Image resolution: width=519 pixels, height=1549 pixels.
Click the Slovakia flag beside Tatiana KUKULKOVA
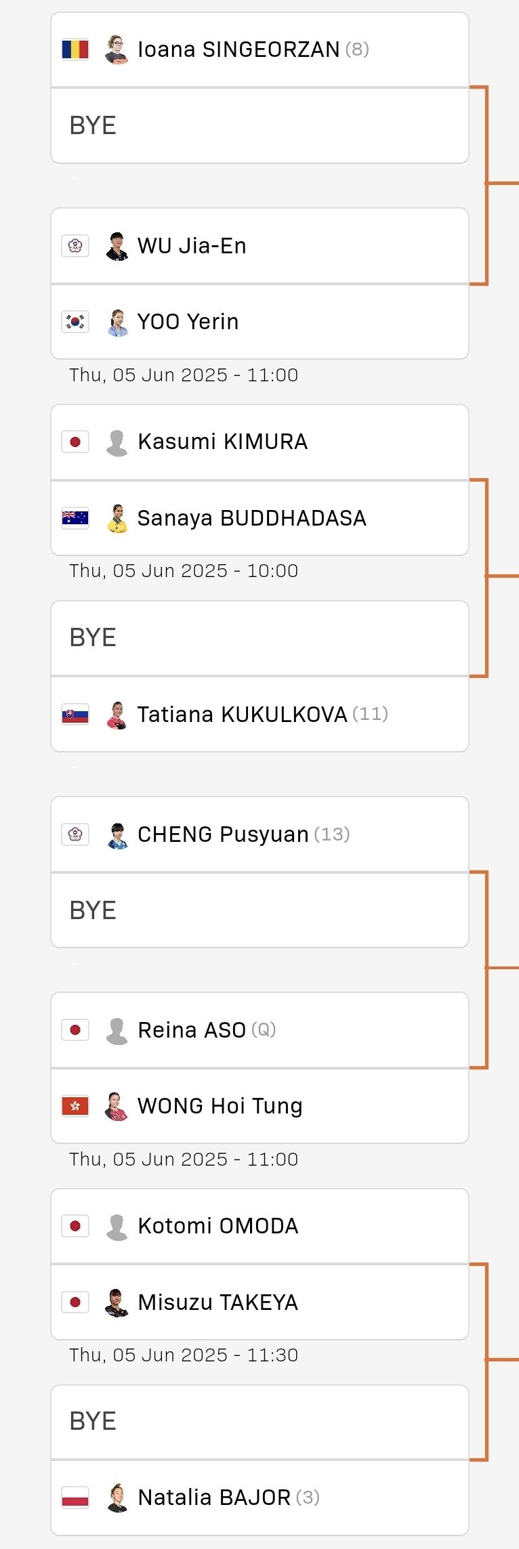pos(75,714)
